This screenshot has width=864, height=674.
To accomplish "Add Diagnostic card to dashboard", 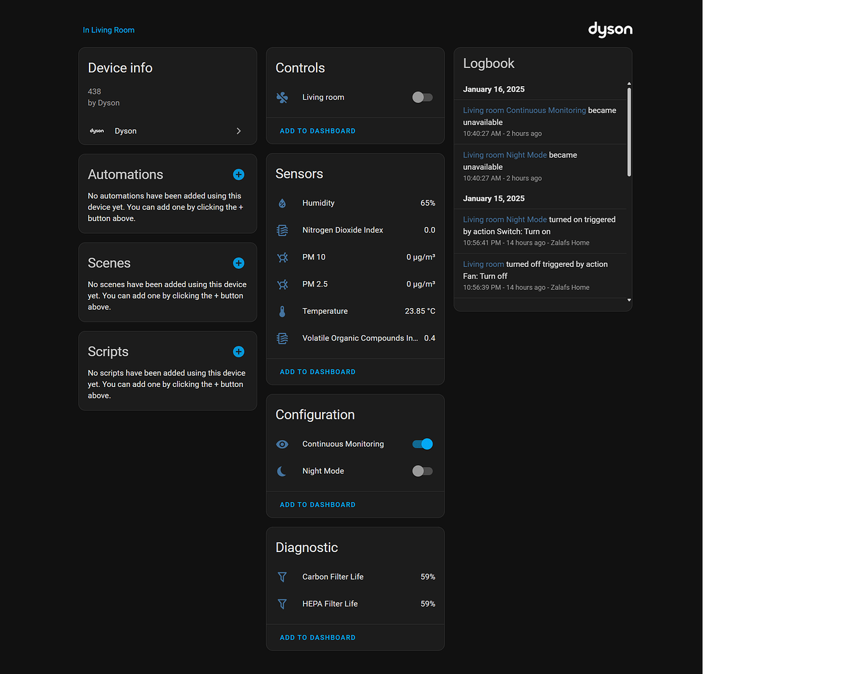I will [x=317, y=638].
